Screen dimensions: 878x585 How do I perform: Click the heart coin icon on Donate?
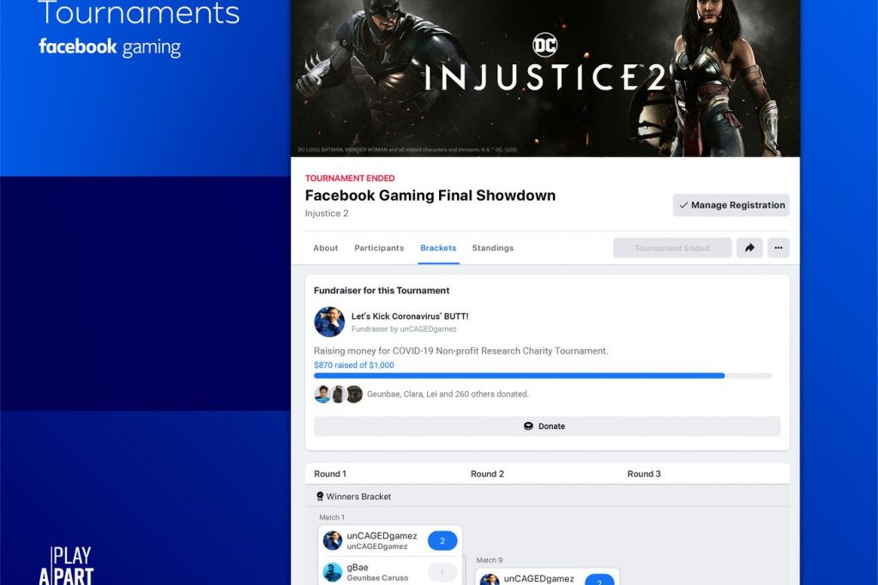pyautogui.click(x=528, y=425)
